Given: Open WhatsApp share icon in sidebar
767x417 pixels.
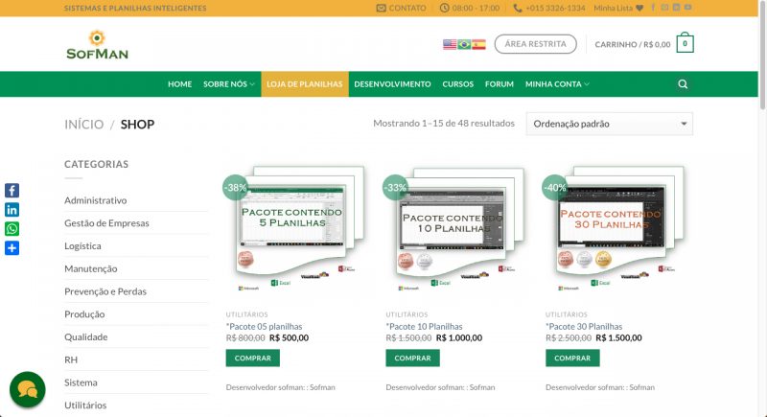Looking at the screenshot, I should pyautogui.click(x=12, y=229).
